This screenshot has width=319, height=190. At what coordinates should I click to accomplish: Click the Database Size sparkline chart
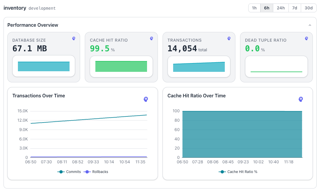pos(44,66)
